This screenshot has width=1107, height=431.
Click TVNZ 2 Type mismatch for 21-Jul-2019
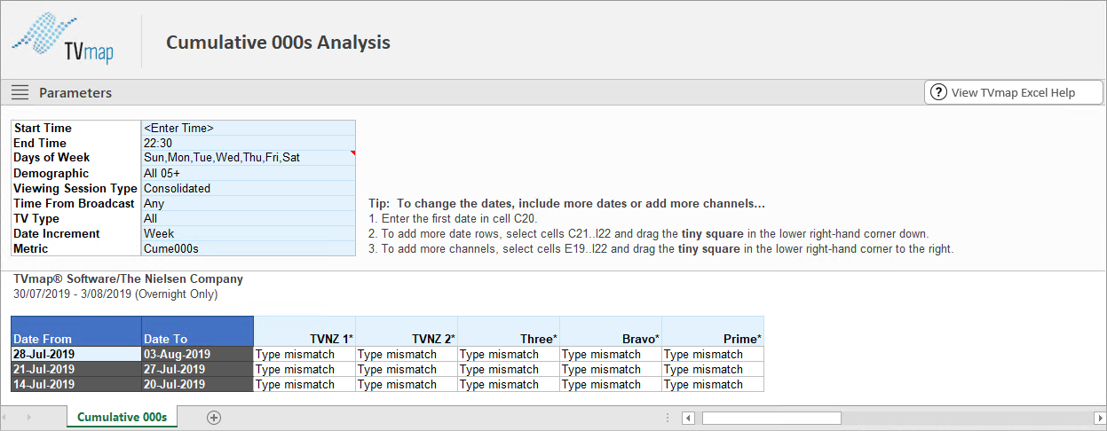tap(407, 369)
